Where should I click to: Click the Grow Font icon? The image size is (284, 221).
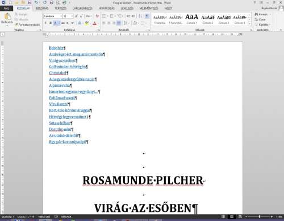[76, 16]
